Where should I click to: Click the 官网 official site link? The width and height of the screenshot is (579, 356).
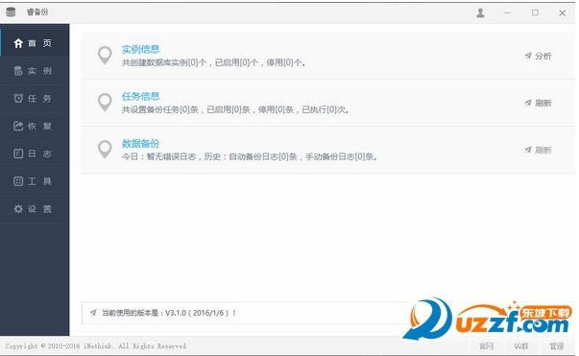[x=486, y=346]
